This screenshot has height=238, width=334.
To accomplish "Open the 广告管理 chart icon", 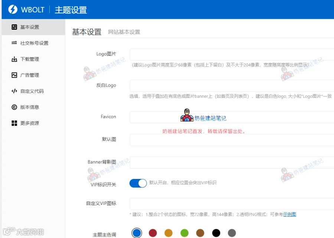I will click(x=14, y=75).
